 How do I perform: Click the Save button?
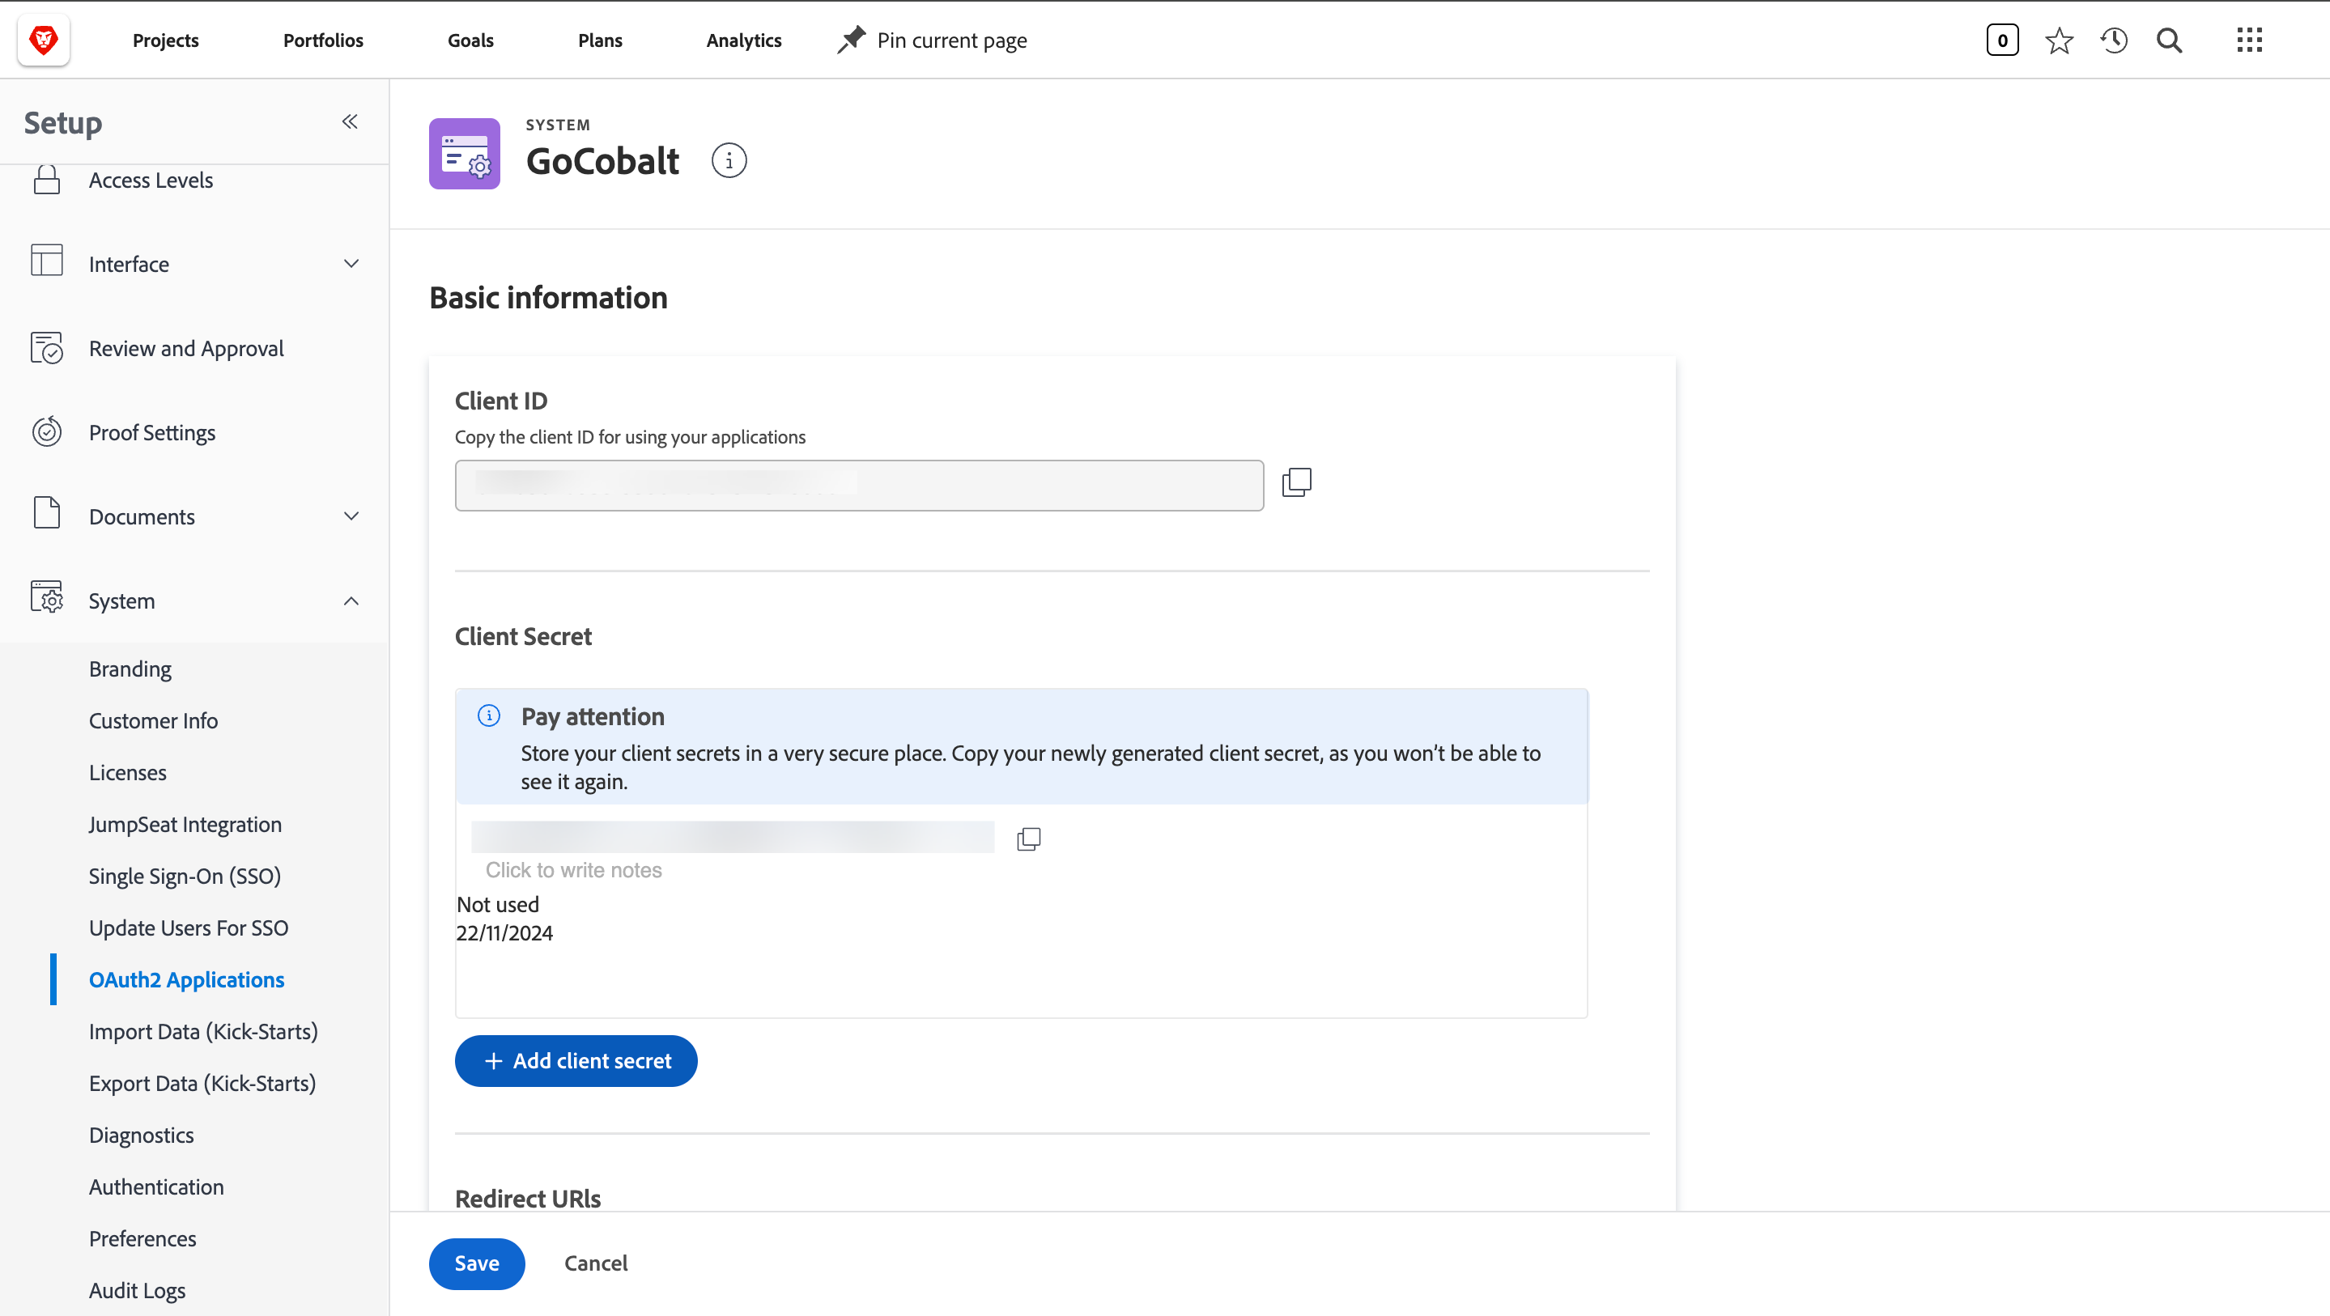click(477, 1263)
